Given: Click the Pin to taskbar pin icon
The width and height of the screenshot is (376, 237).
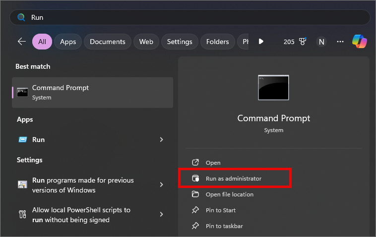Looking at the screenshot, I should click(195, 226).
